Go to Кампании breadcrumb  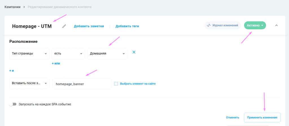point(12,7)
